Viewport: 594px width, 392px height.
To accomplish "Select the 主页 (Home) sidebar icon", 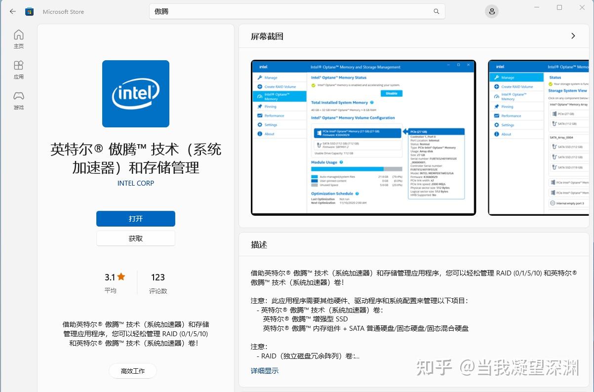I will [x=18, y=39].
